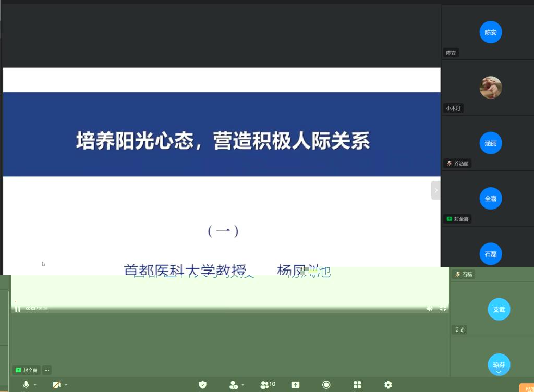Click the video volume speaker icon
The height and width of the screenshot is (392, 534).
(430, 308)
